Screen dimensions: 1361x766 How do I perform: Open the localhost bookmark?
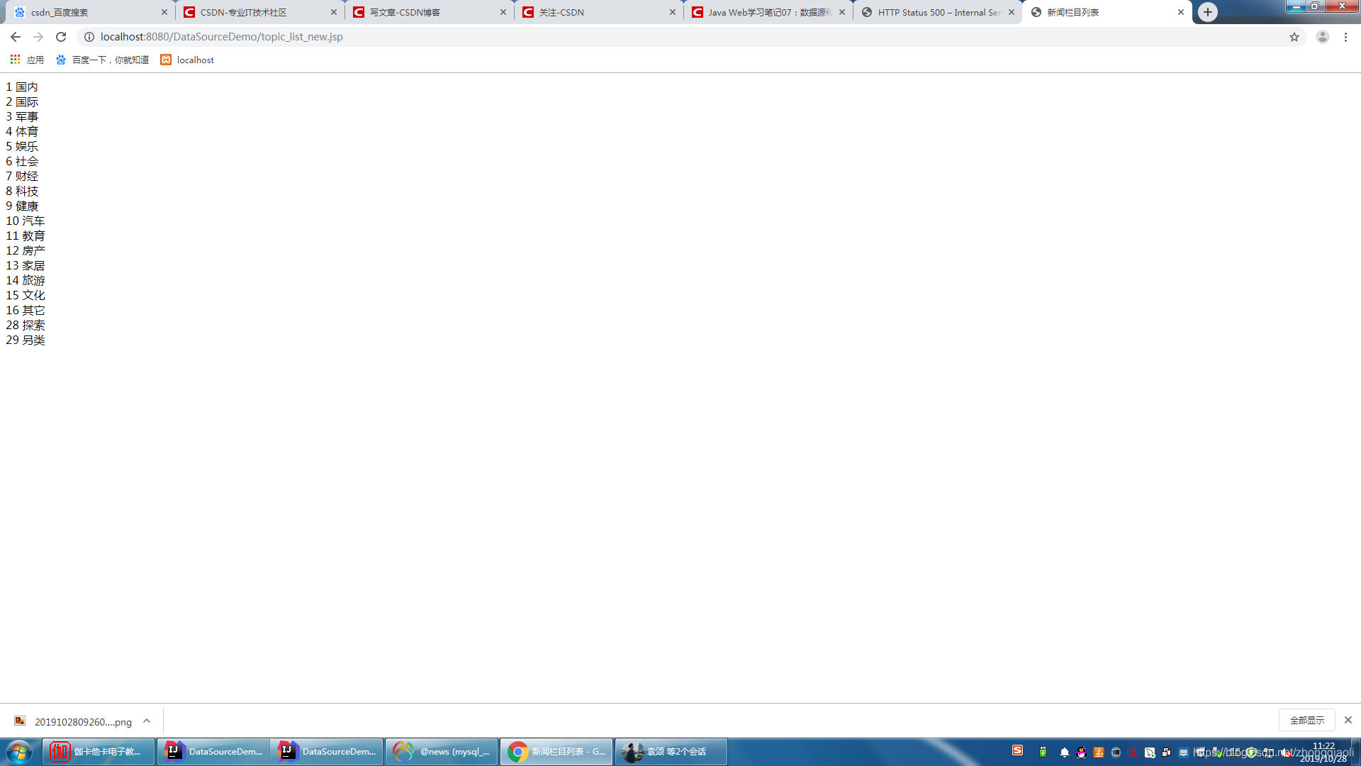point(187,60)
